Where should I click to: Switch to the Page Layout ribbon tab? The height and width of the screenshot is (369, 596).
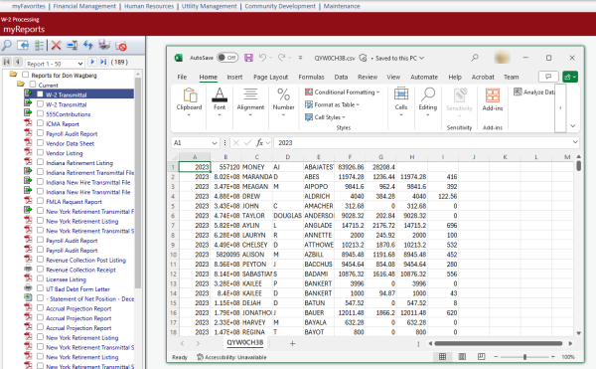(x=270, y=77)
